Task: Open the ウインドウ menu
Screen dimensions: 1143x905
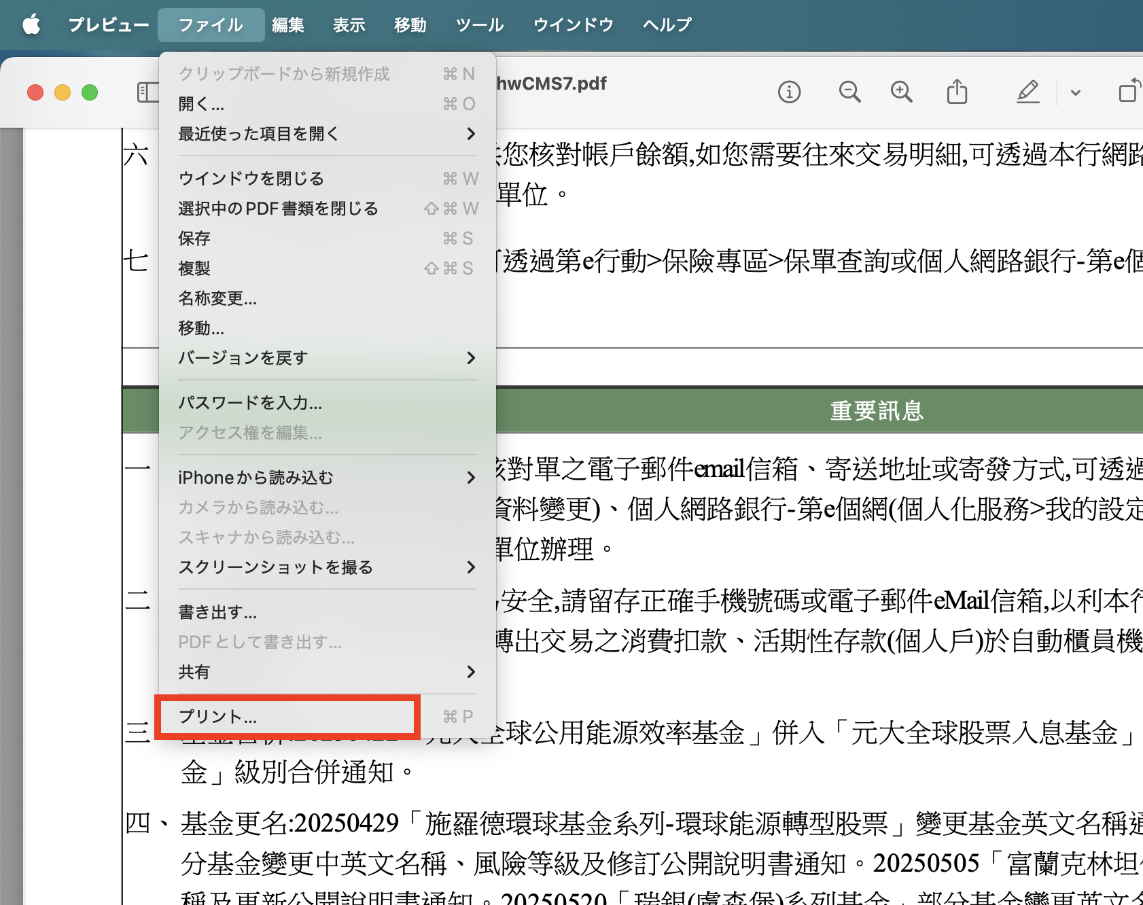Action: (x=574, y=25)
